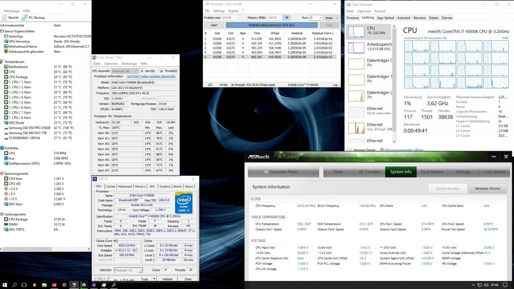Open Task View on the taskbar
Image resolution: width=514 pixels, height=289 pixels.
pos(24,285)
